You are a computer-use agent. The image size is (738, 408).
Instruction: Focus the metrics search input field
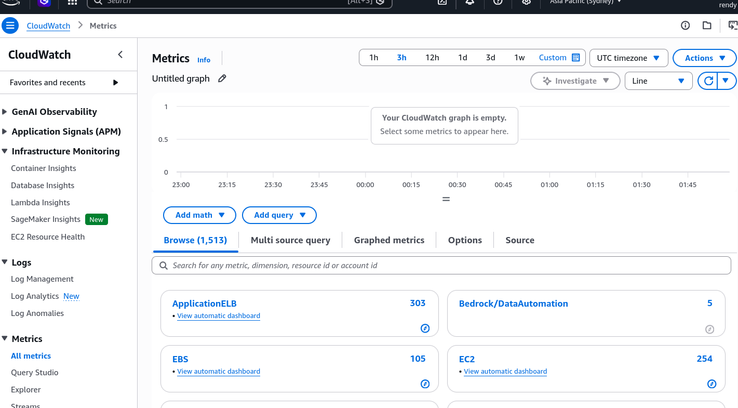[441, 266]
